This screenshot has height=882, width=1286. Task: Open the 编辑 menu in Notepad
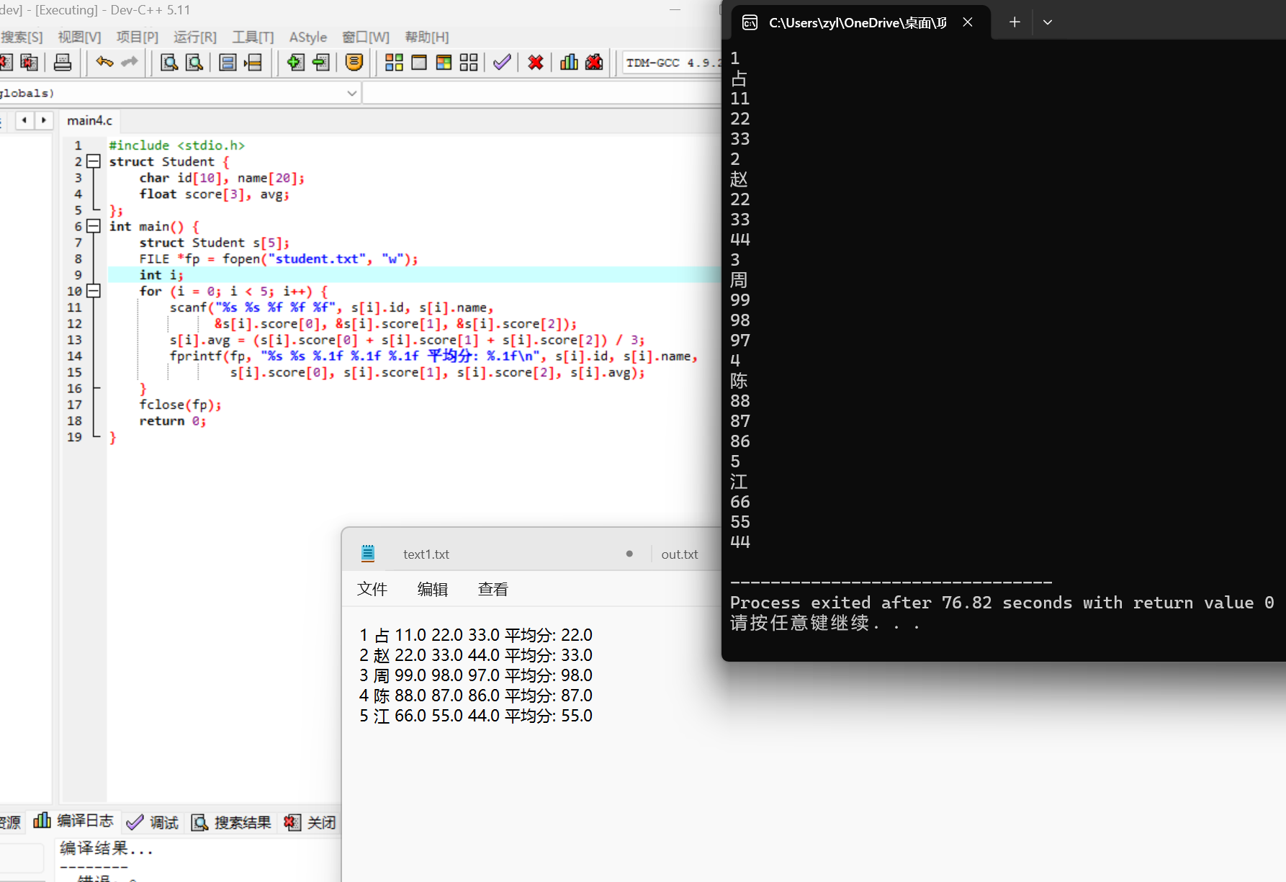point(433,590)
